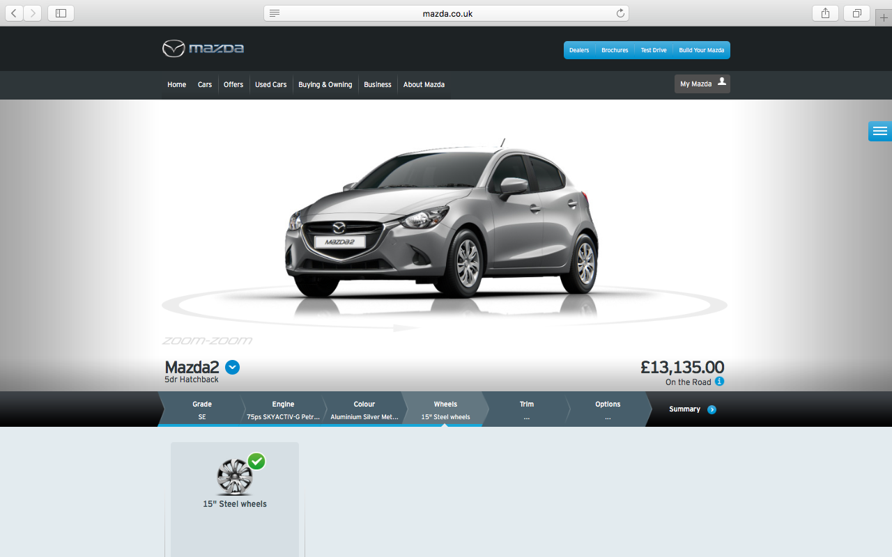Select the Wheels step tab
This screenshot has width=892, height=557.
point(445,409)
